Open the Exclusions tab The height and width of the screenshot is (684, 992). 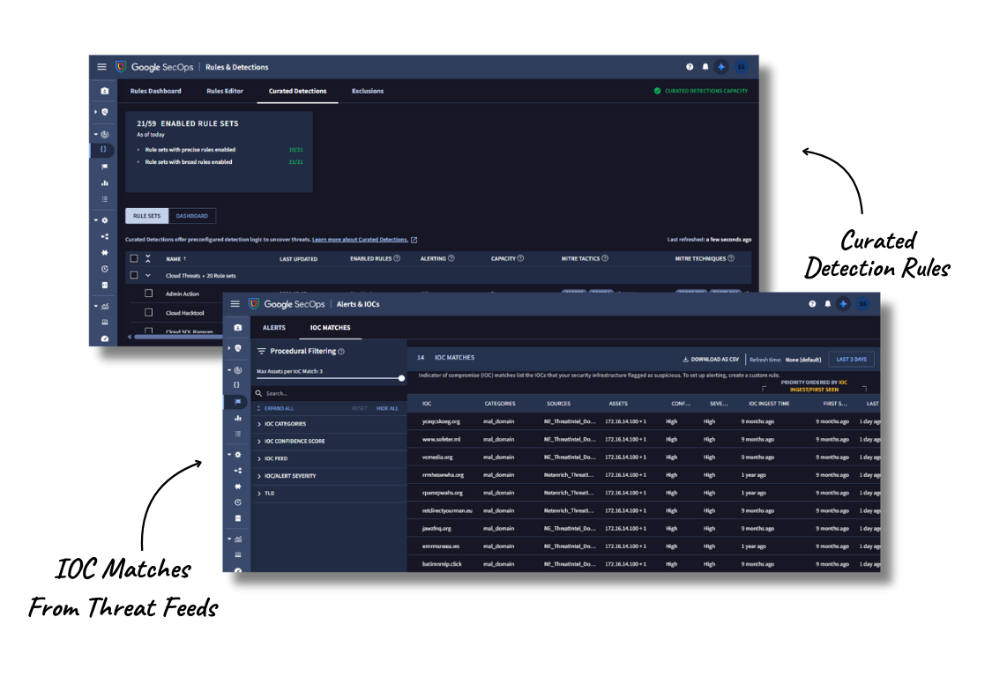coord(368,91)
